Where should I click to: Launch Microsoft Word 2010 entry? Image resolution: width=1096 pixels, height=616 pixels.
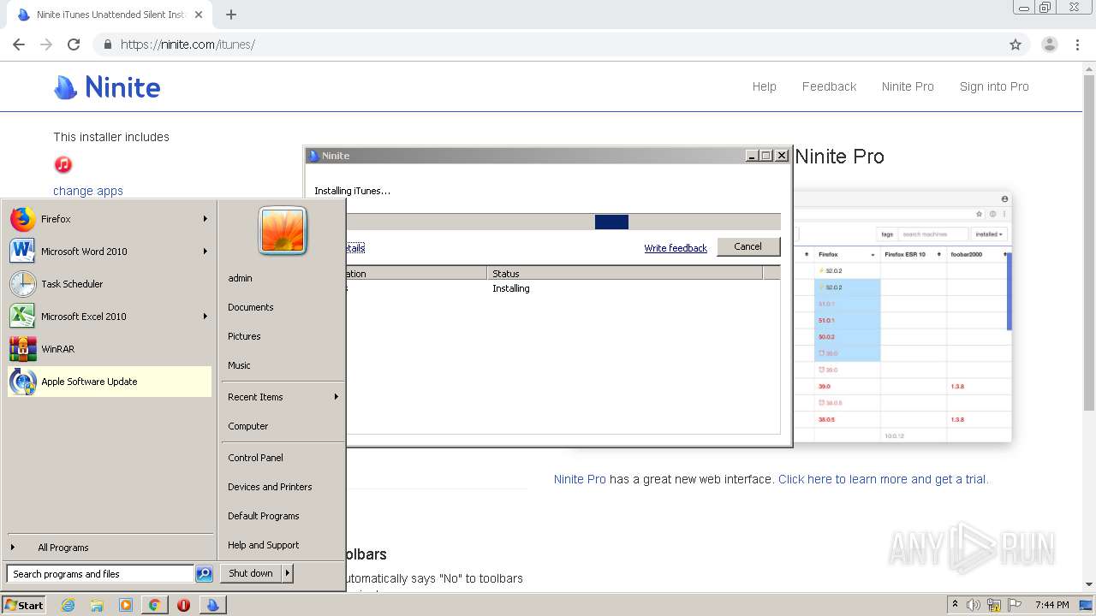109,252
